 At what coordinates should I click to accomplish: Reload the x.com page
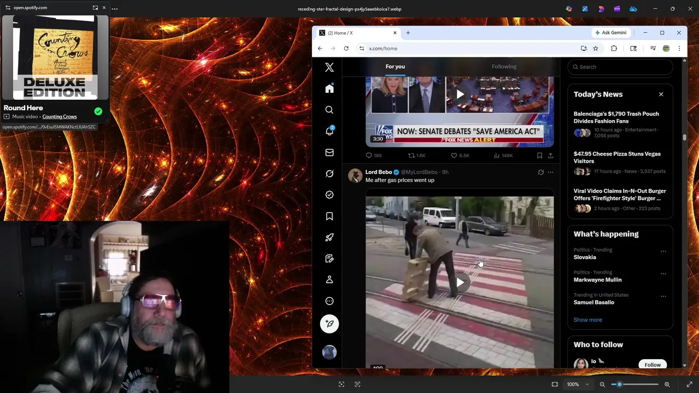(x=346, y=49)
